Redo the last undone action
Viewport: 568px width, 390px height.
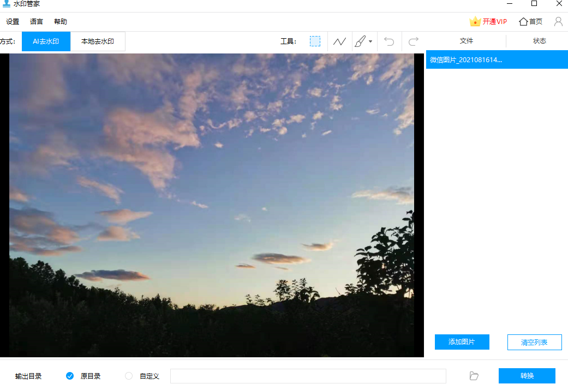pos(414,41)
